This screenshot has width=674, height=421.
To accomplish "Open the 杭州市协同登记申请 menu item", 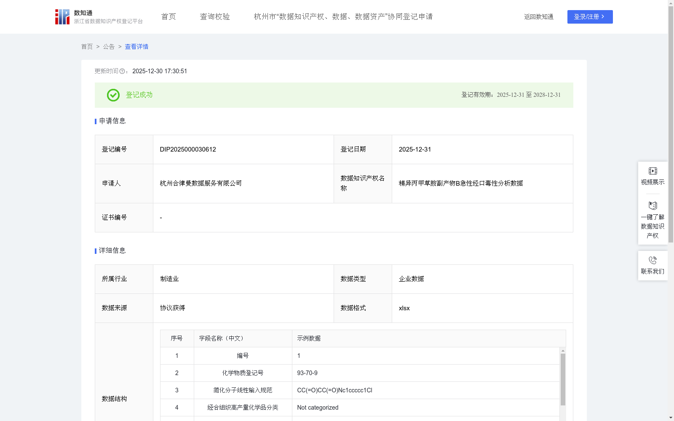I will click(343, 17).
